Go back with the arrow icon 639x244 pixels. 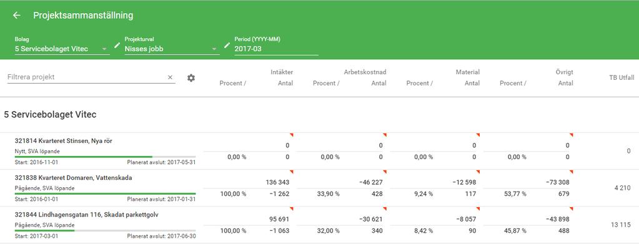click(16, 16)
